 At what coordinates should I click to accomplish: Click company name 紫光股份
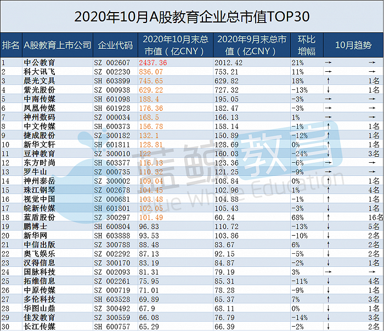[x=39, y=90]
